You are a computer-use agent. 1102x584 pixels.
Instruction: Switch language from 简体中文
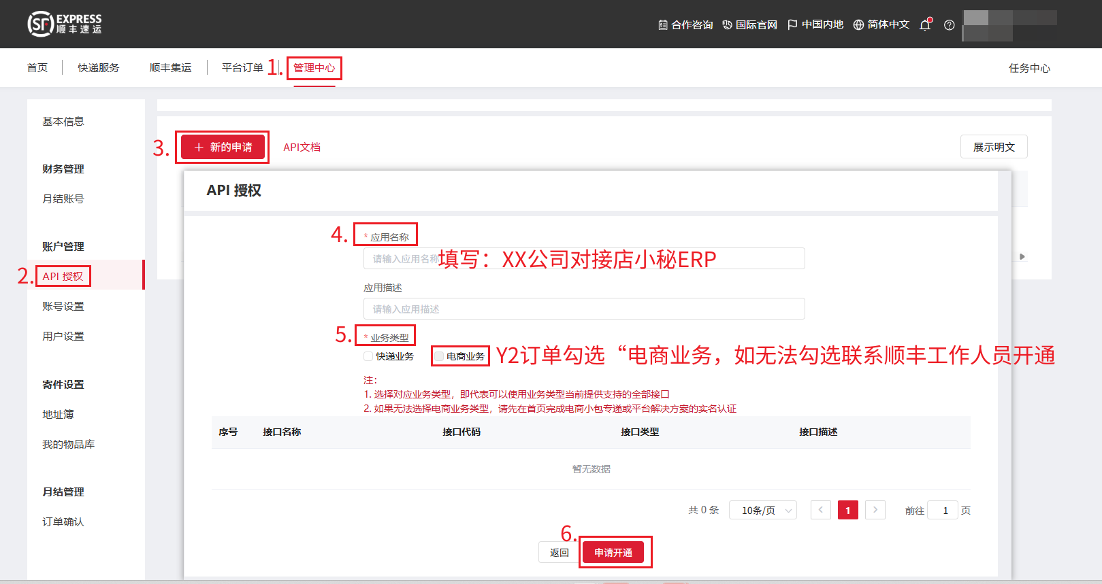pyautogui.click(x=881, y=25)
